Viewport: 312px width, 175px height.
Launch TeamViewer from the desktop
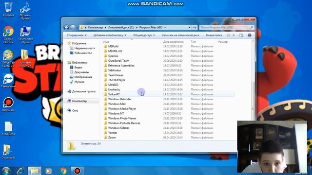[8, 80]
